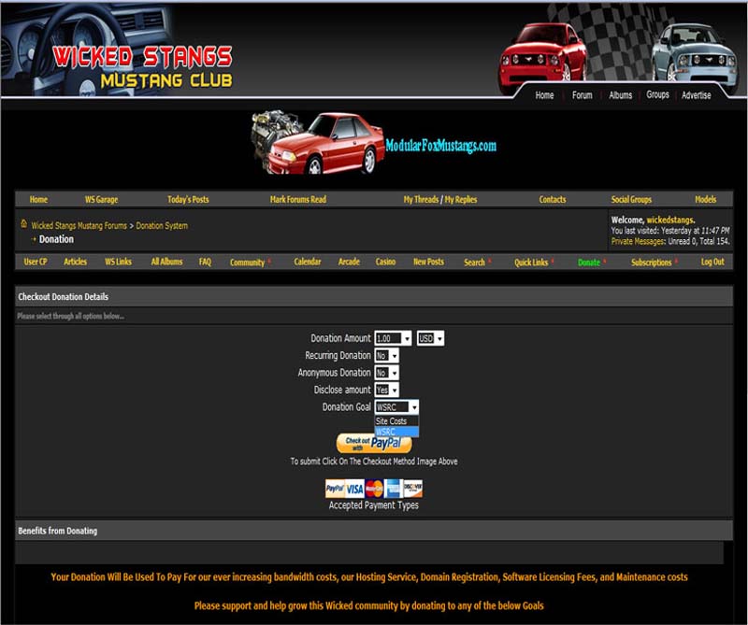Open the Anonymous Donation dropdown

(x=387, y=373)
